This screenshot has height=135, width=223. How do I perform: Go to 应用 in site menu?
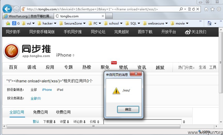point(50,67)
